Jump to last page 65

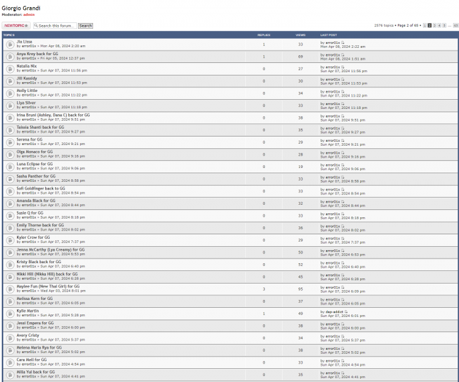coord(455,26)
